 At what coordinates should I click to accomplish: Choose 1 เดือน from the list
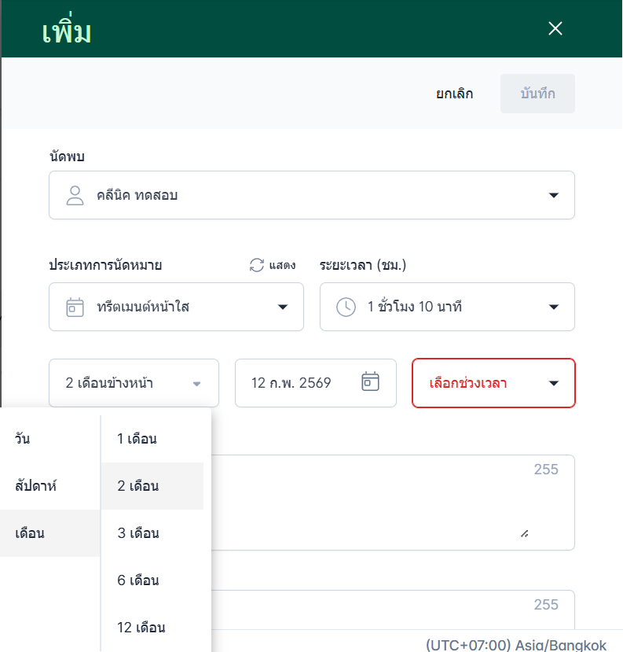coord(137,439)
